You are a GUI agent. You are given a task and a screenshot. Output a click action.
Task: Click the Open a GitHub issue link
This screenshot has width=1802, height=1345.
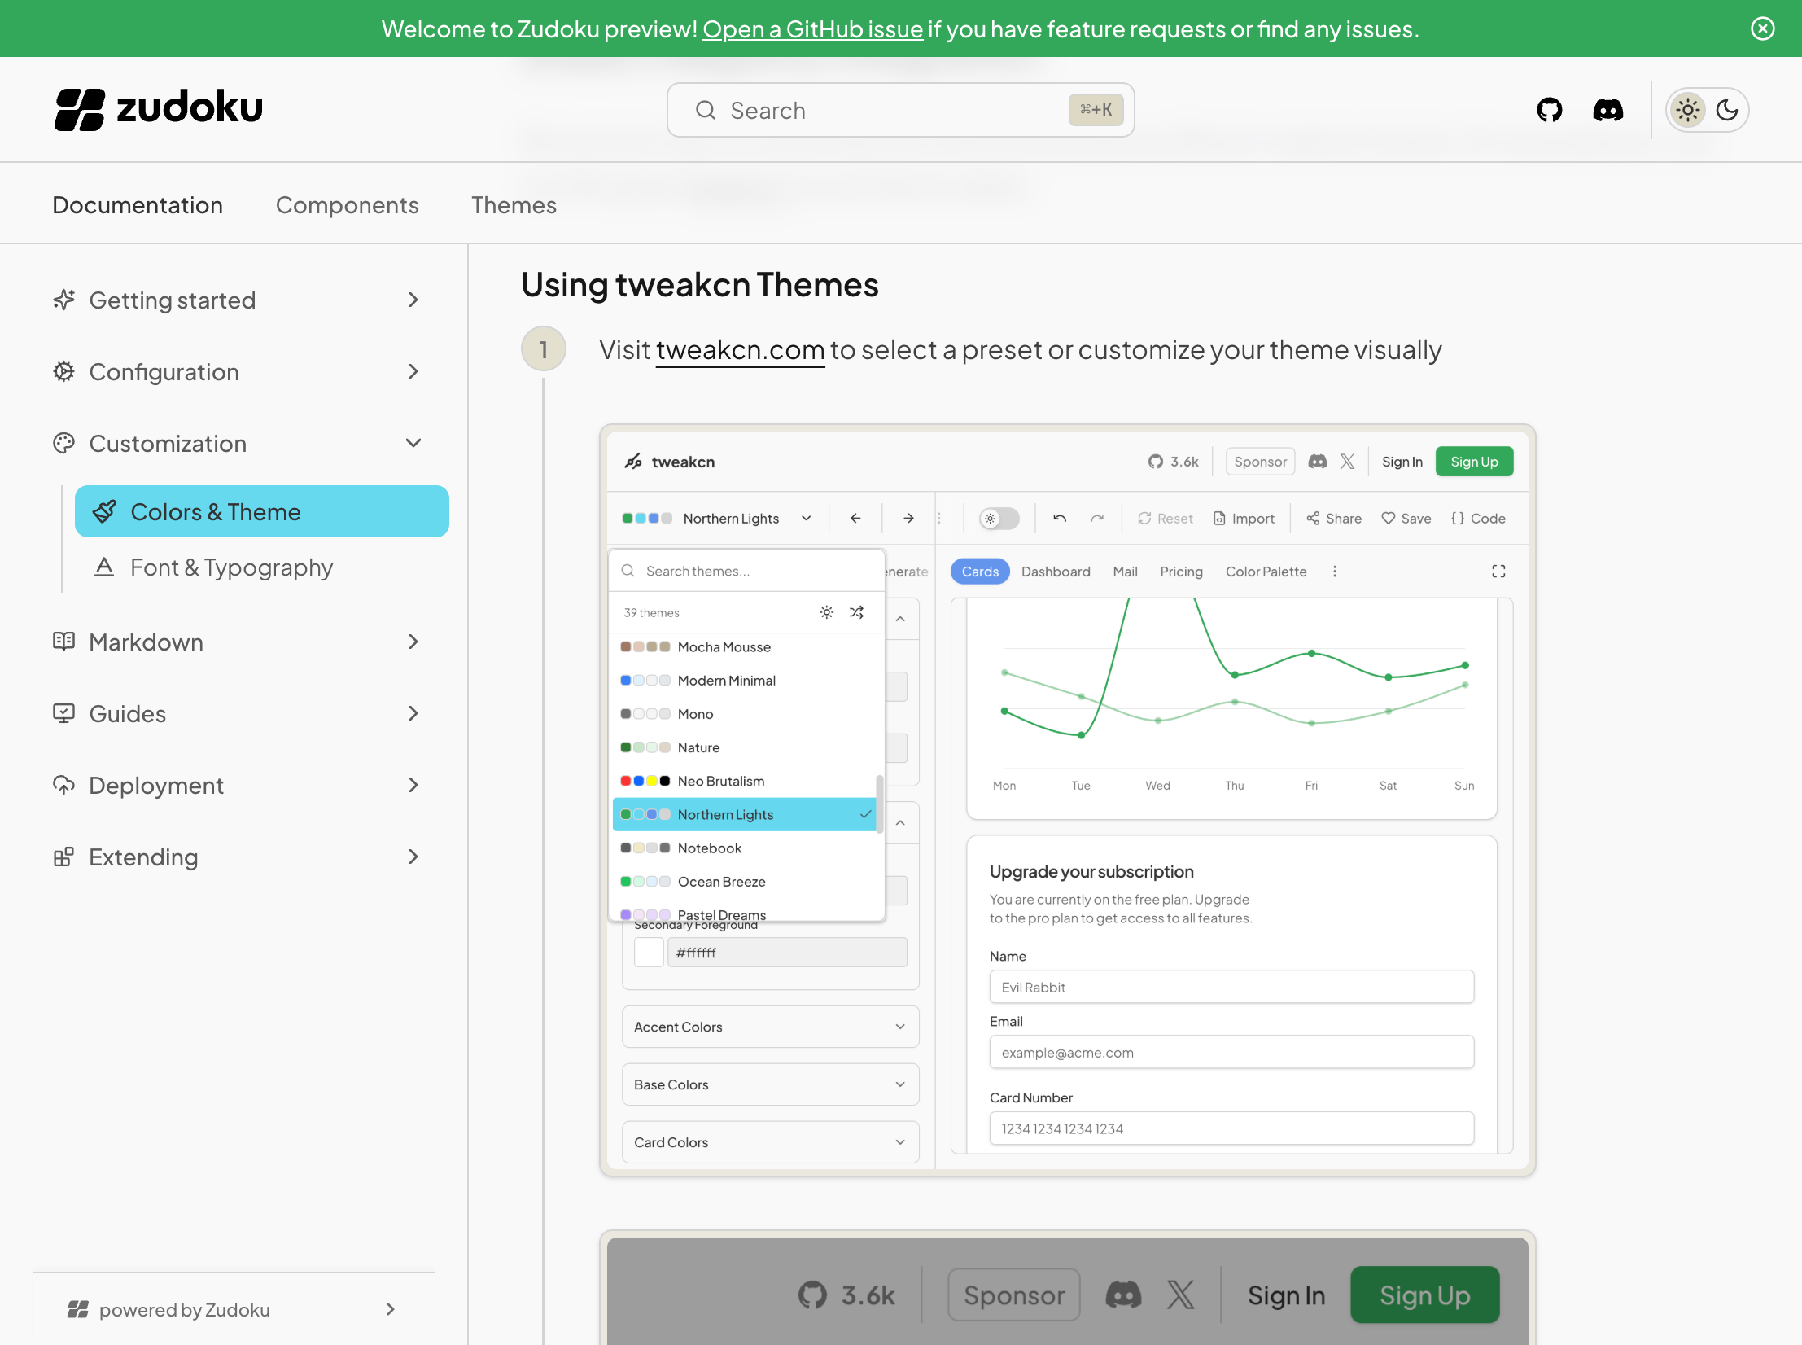tap(812, 29)
